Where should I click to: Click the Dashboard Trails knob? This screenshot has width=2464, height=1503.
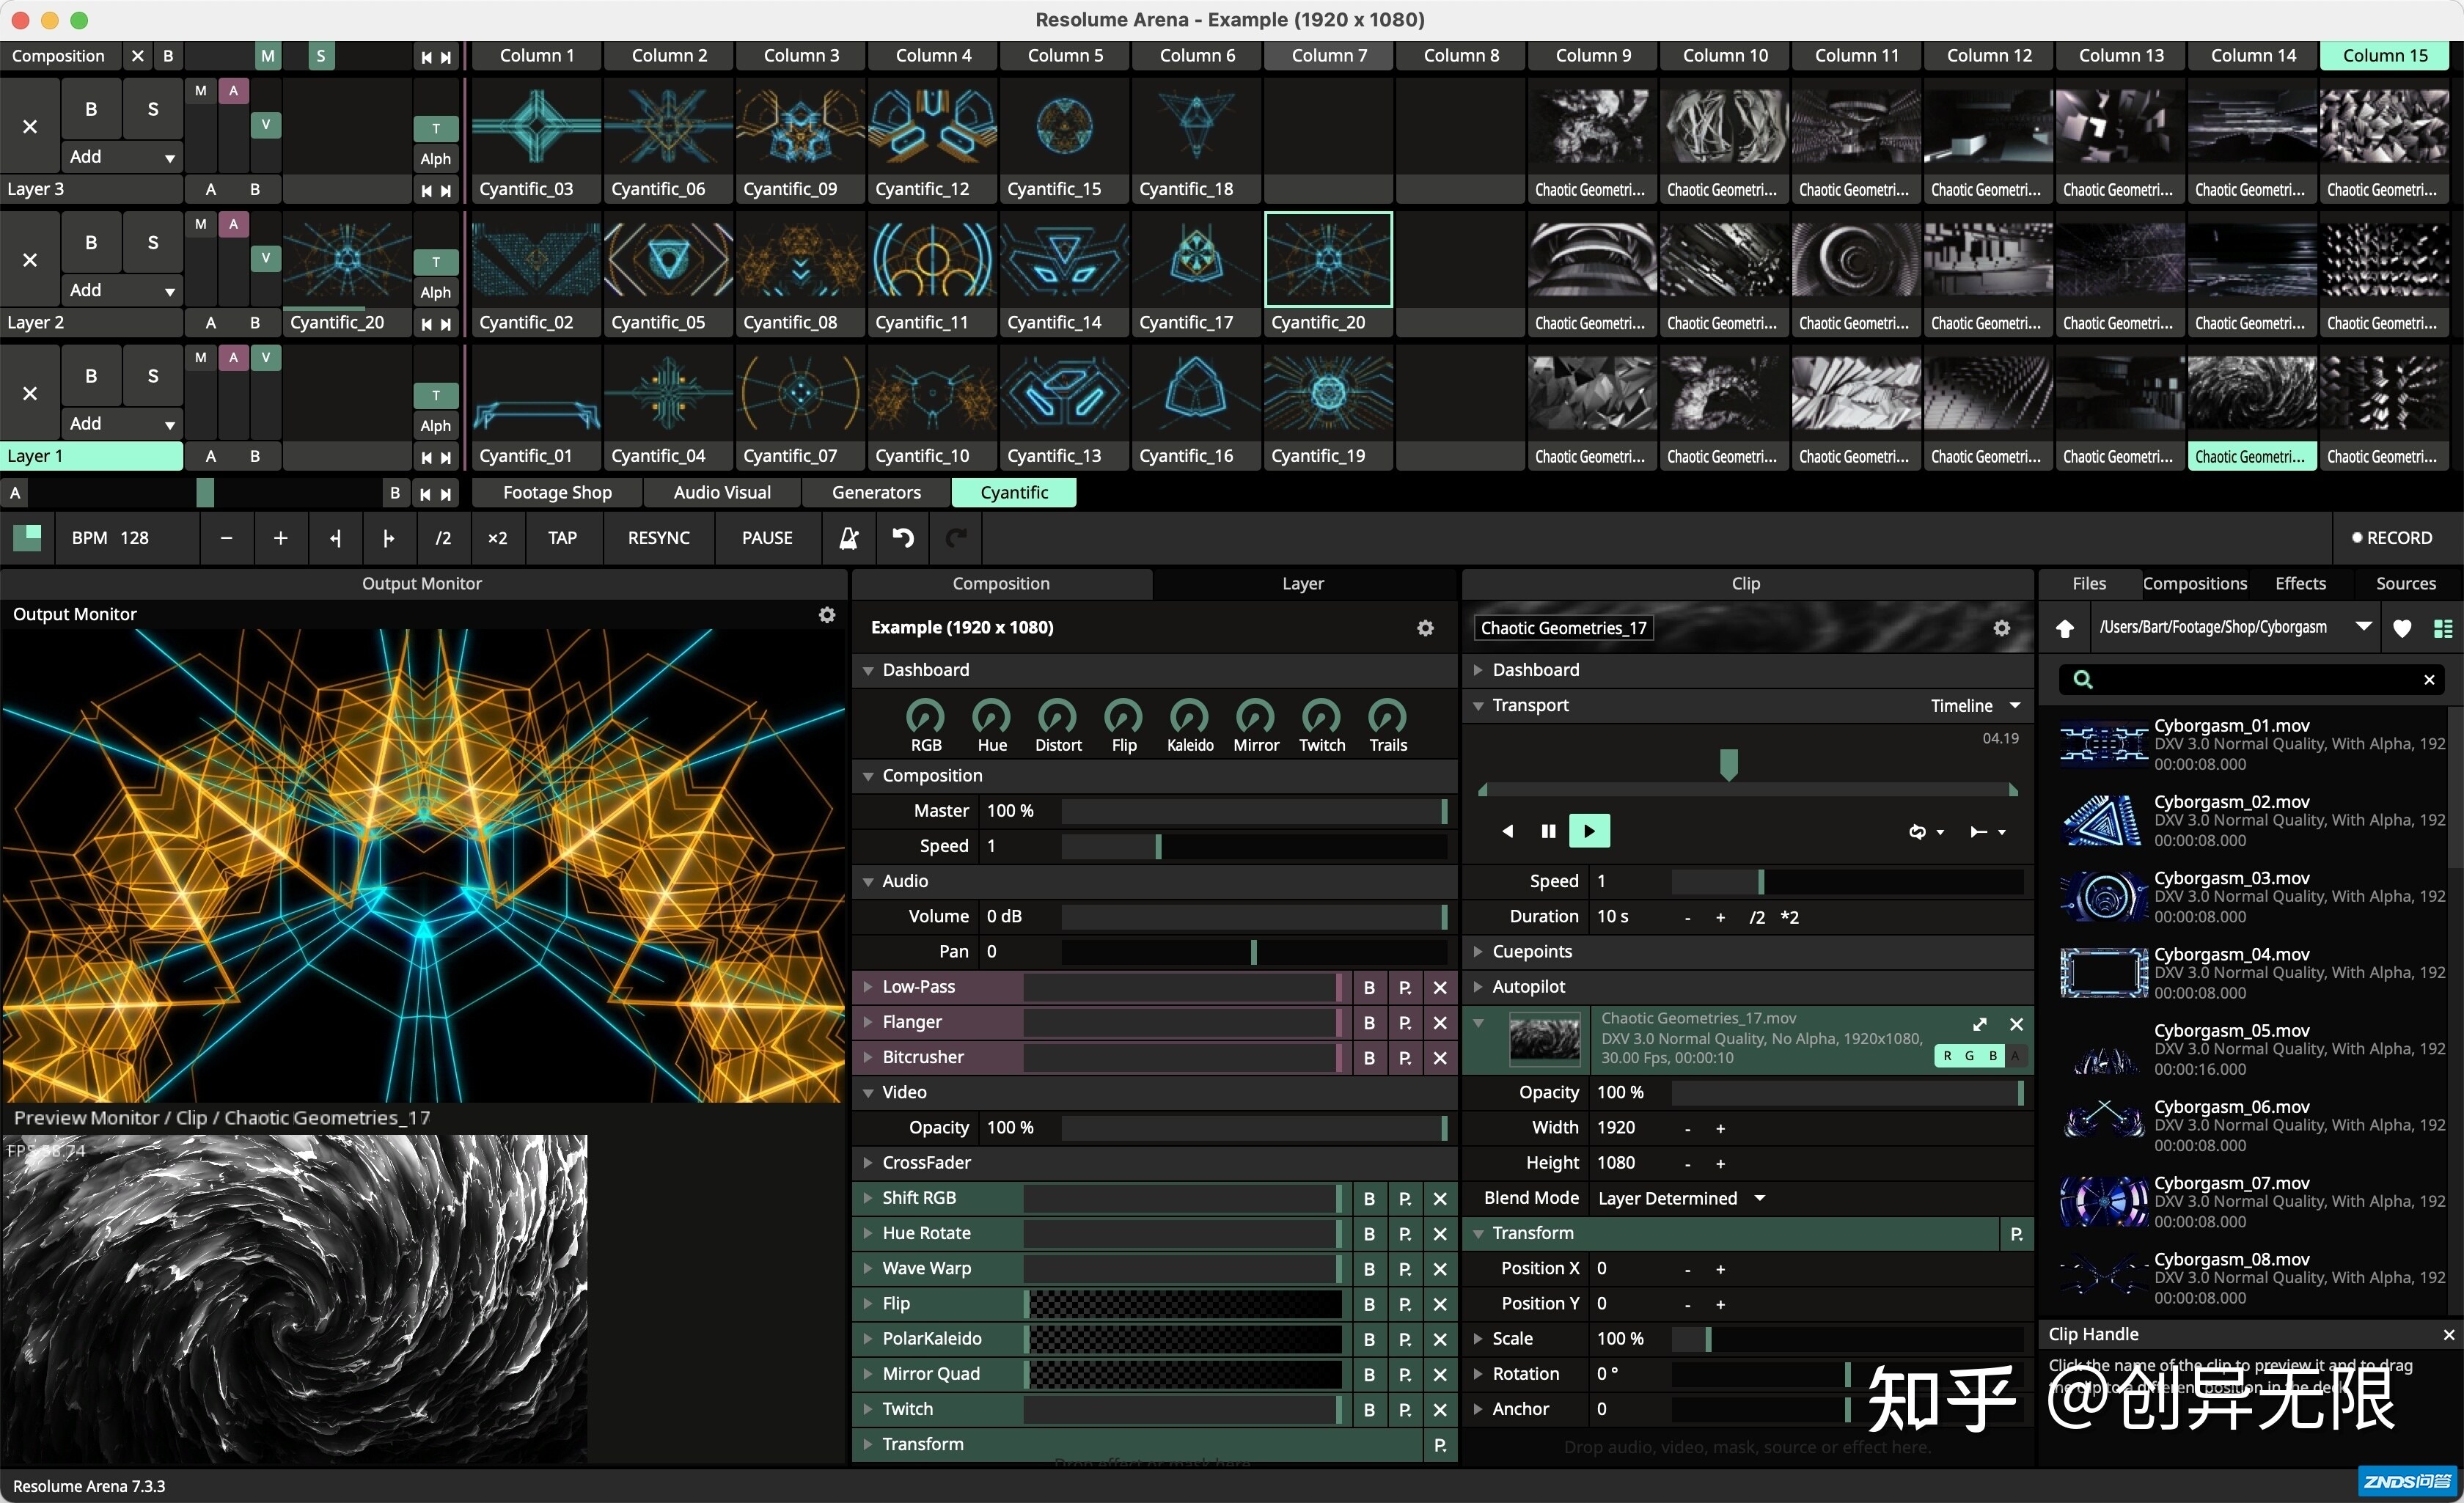click(x=1387, y=716)
